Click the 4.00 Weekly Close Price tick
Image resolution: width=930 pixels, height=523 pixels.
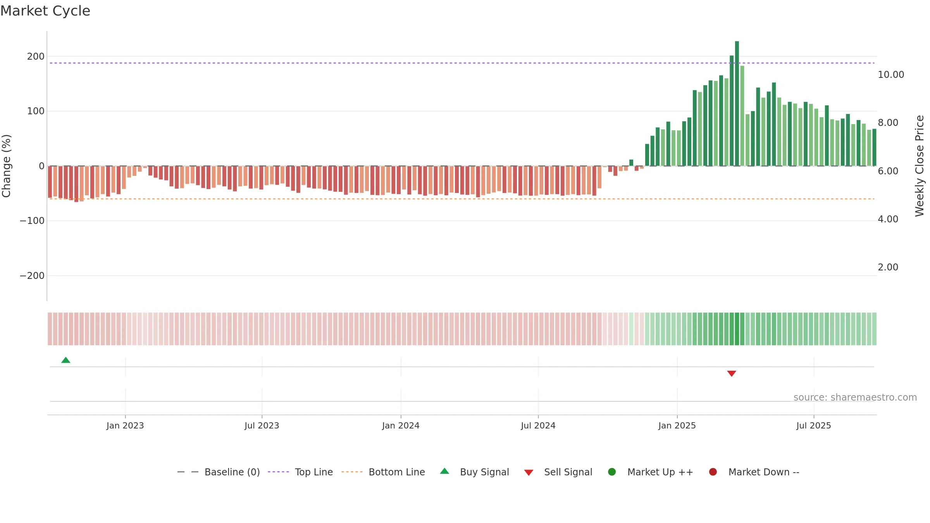(x=888, y=219)
